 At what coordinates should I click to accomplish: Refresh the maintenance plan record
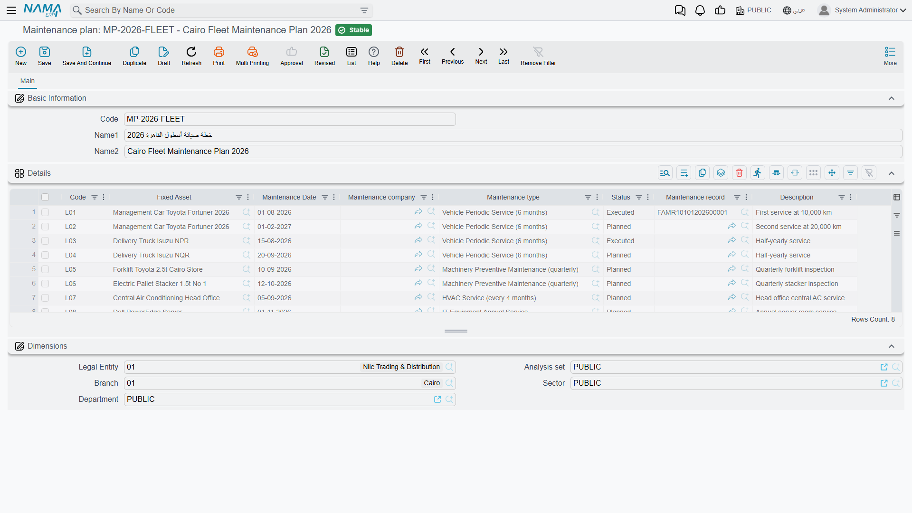click(x=191, y=56)
